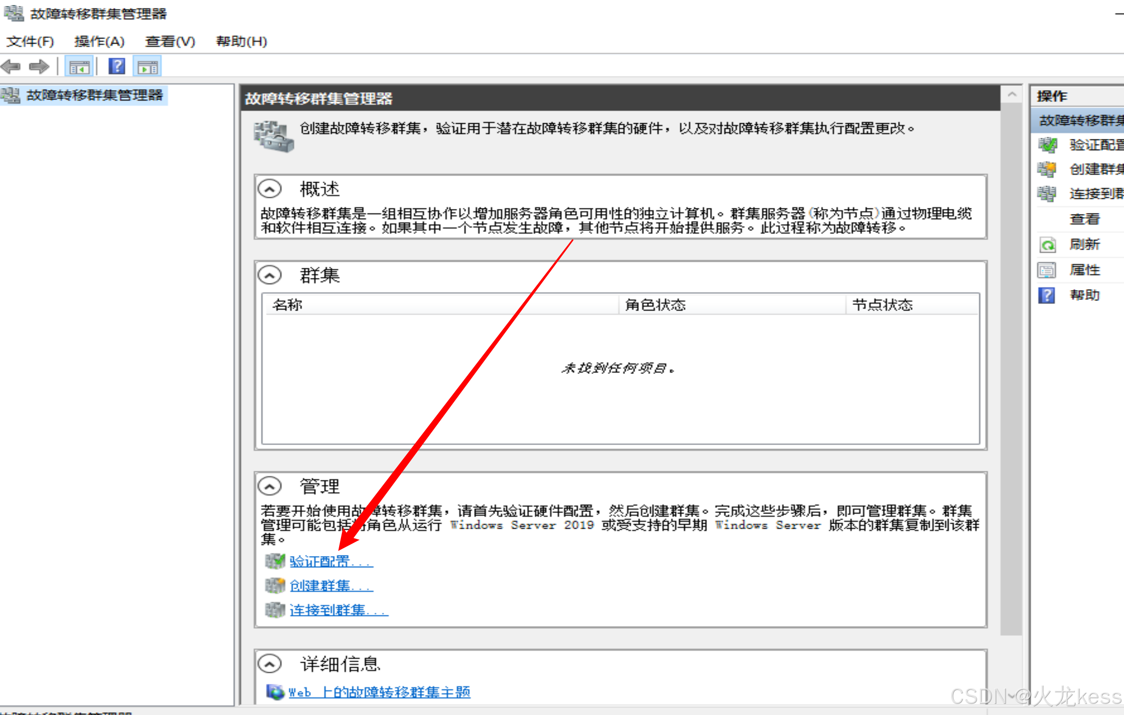Select 故障转移群集管理器 node in the left tree
This screenshot has width=1124, height=715.
pyautogui.click(x=95, y=95)
